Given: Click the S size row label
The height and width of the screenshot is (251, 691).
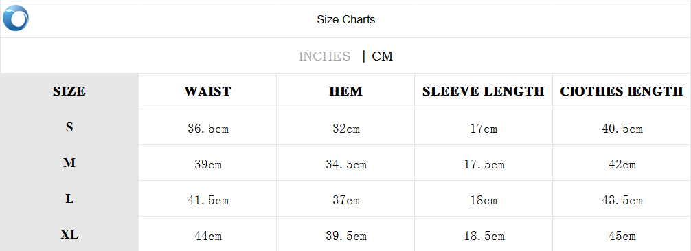Looking at the screenshot, I should (x=69, y=127).
